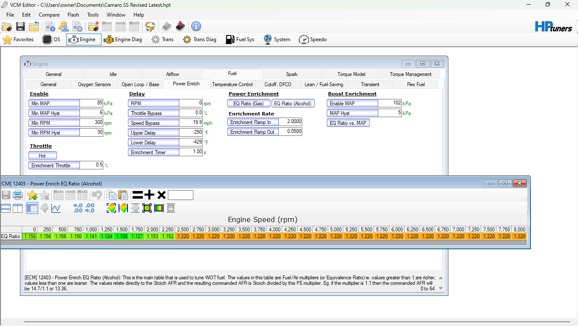Open the EQ Ratio (Gas) table
This screenshot has height=326, width=578.
click(x=249, y=104)
